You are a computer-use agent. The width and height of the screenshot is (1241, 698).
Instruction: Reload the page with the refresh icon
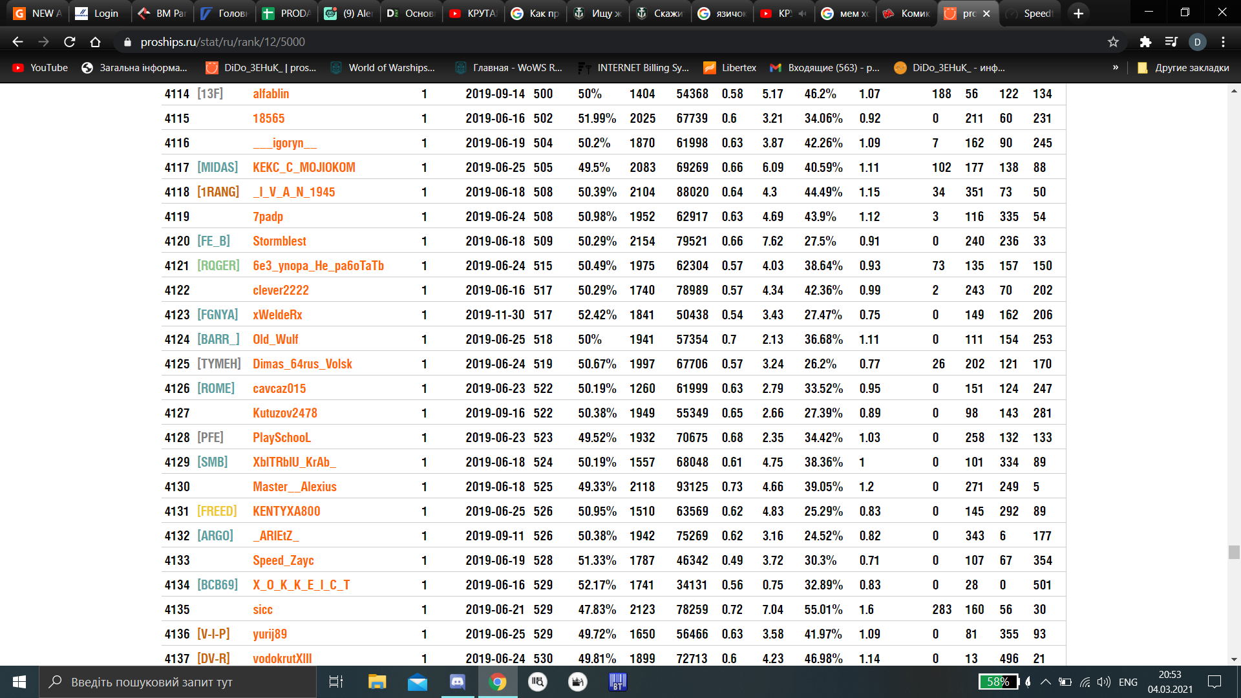tap(70, 42)
